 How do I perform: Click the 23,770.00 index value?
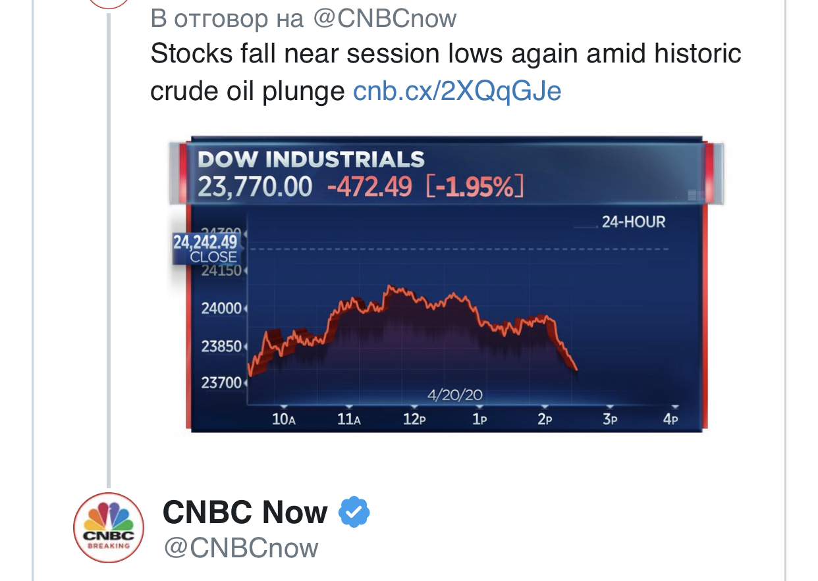pyautogui.click(x=255, y=188)
